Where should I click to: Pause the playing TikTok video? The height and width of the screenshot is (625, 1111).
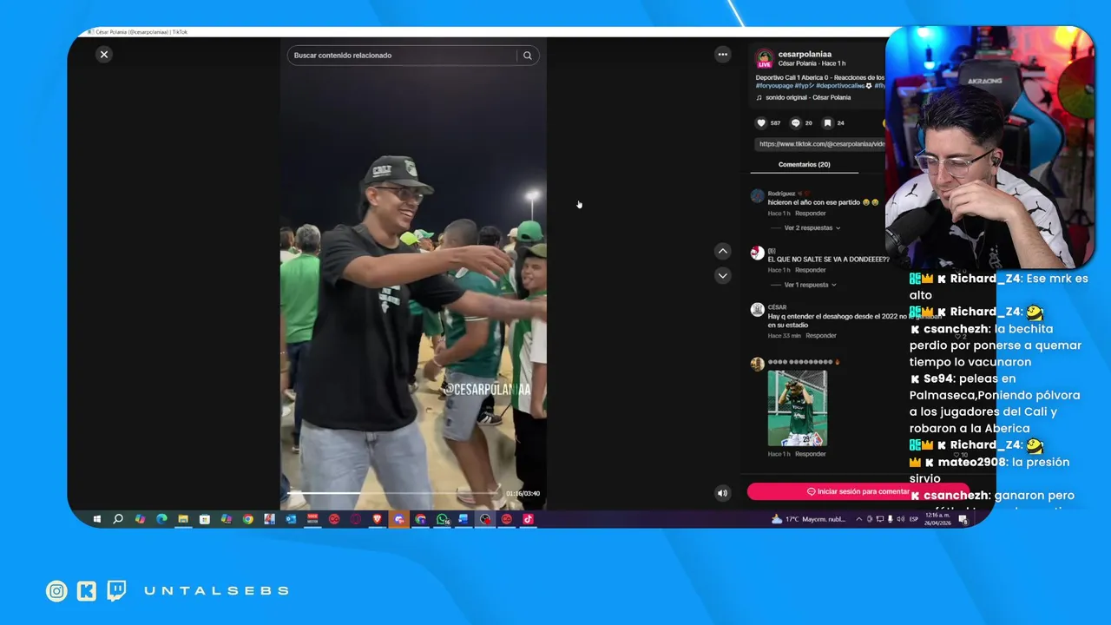[413, 273]
